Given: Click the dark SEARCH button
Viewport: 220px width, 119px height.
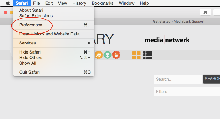Looking at the screenshot, I should point(211,79).
